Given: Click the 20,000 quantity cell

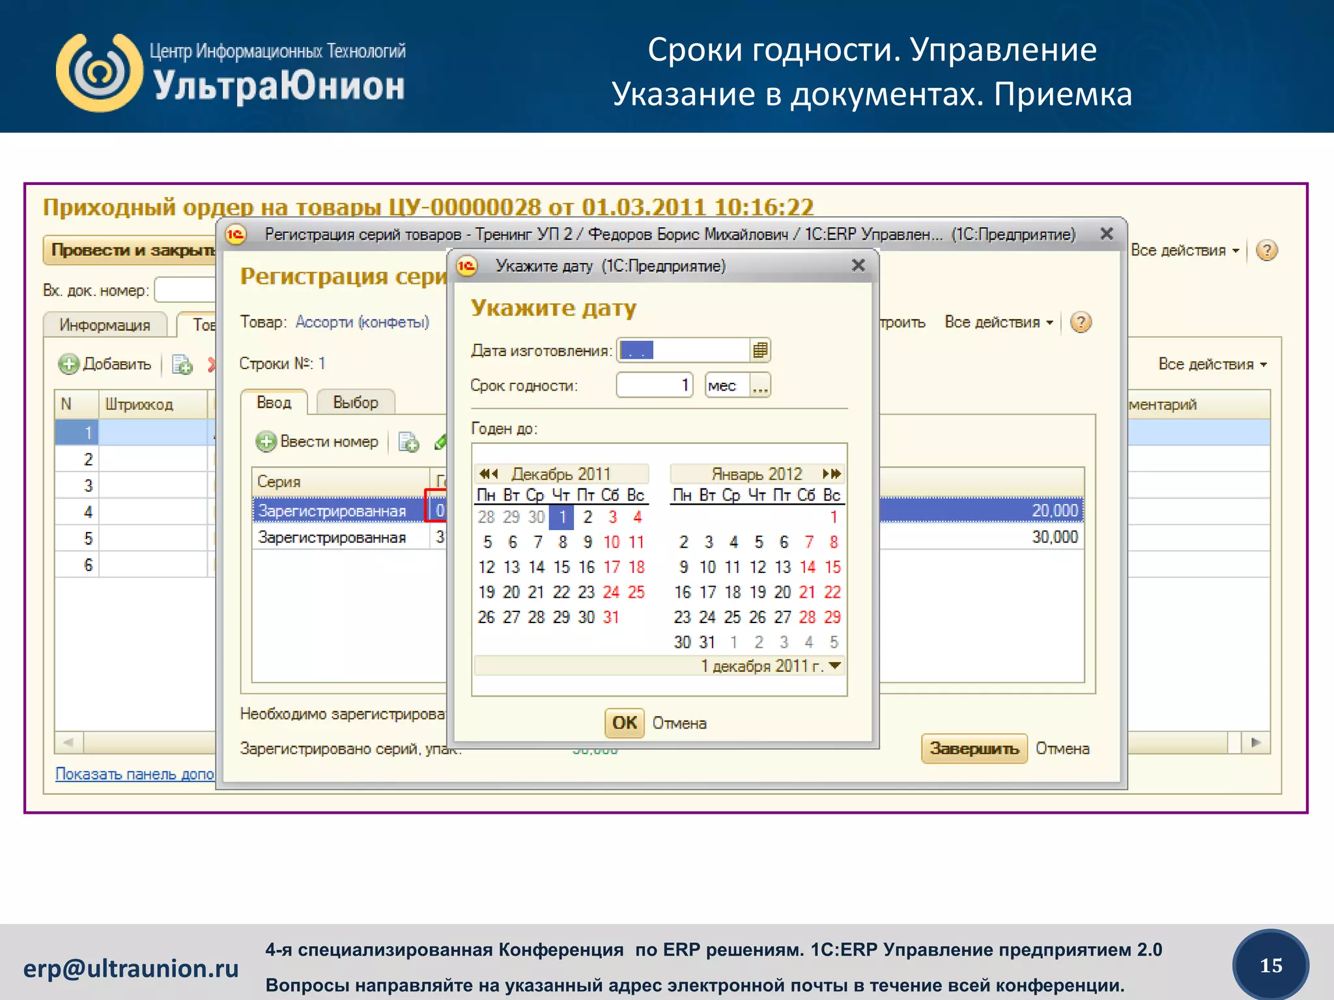Looking at the screenshot, I should pyautogui.click(x=1055, y=511).
